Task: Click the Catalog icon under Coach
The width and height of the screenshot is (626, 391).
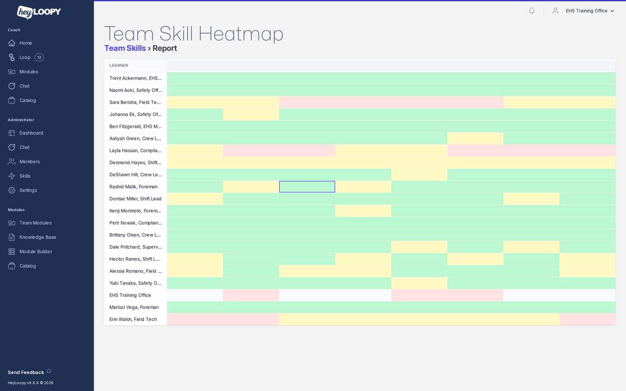Action: [11, 100]
